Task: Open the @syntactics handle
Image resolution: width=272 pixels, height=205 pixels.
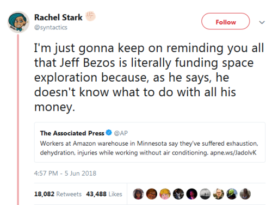Action: point(51,27)
